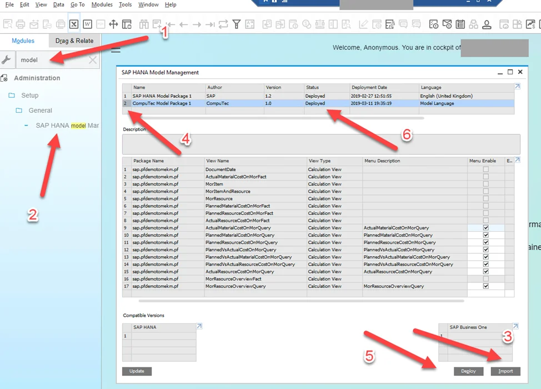
Task: Enable Menu checkbox for DocumentDate row
Action: click(486, 169)
